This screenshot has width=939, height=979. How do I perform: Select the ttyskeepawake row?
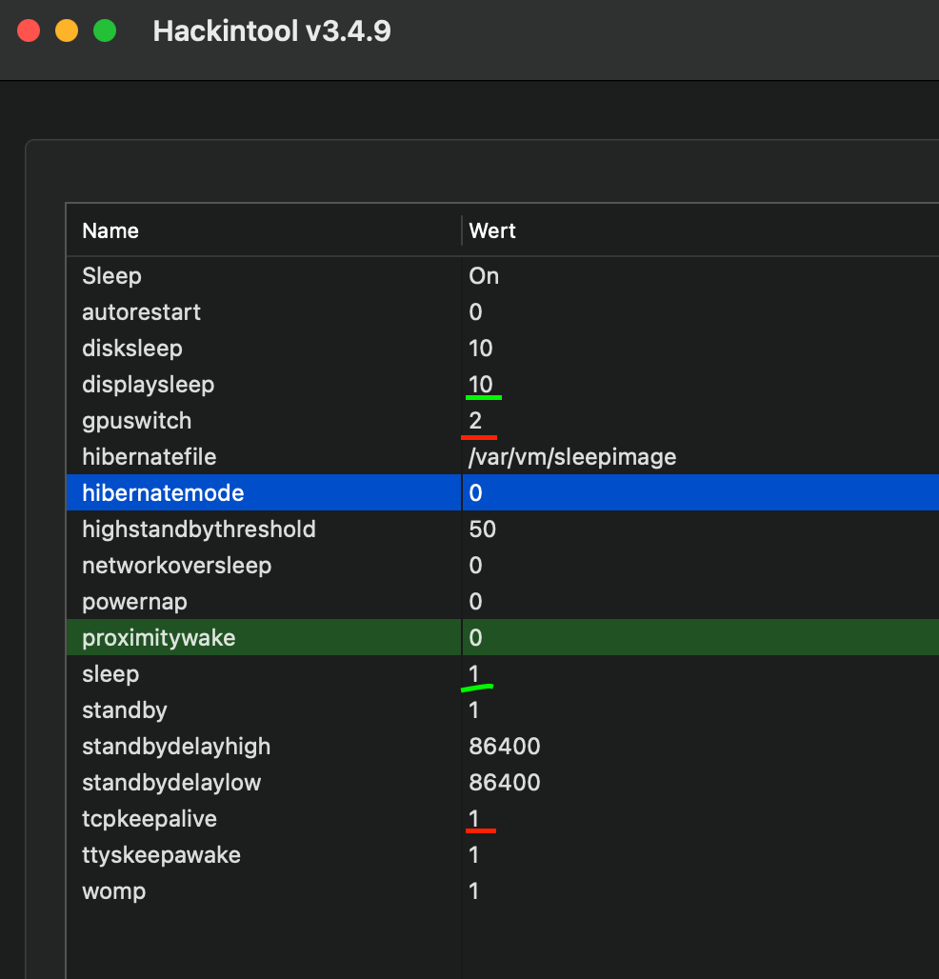(503, 855)
